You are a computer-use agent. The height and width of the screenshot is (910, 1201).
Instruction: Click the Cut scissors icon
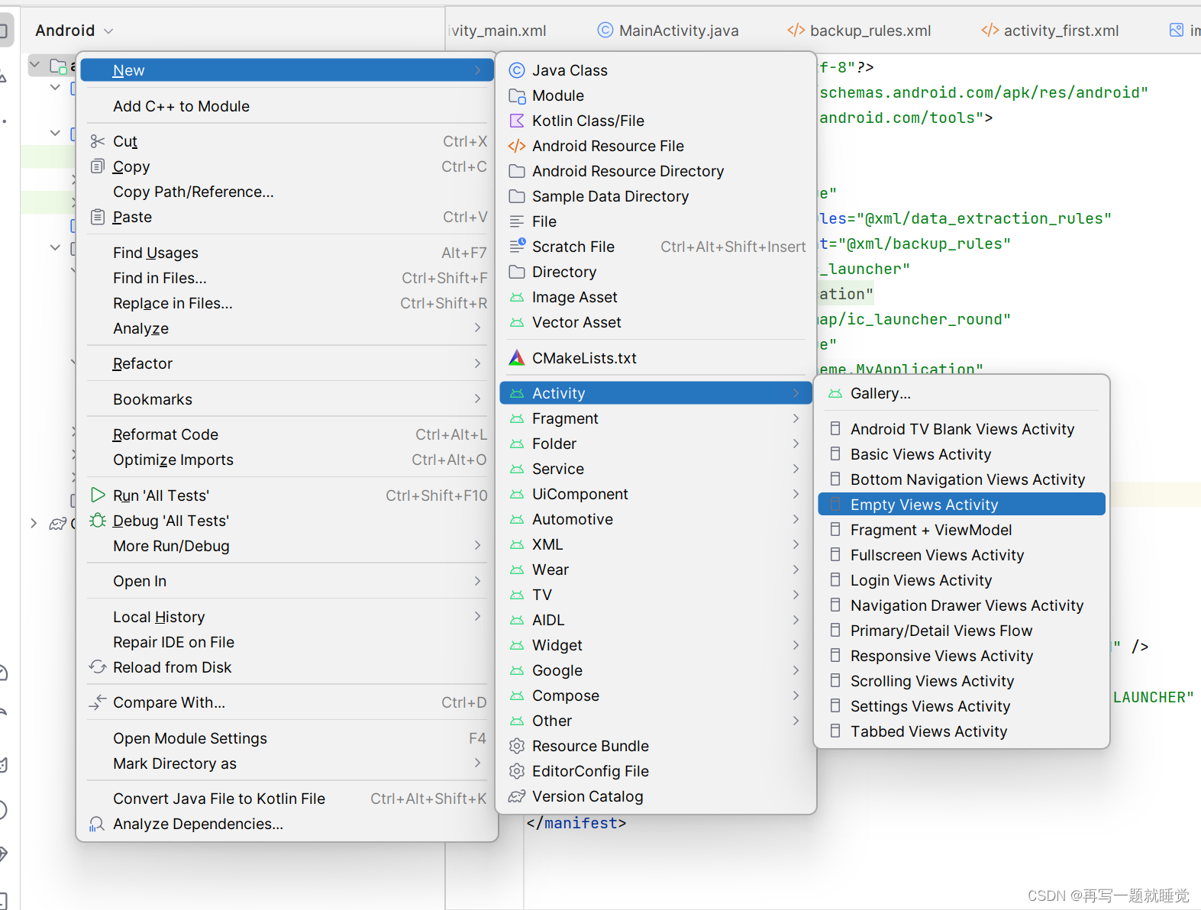pyautogui.click(x=97, y=141)
